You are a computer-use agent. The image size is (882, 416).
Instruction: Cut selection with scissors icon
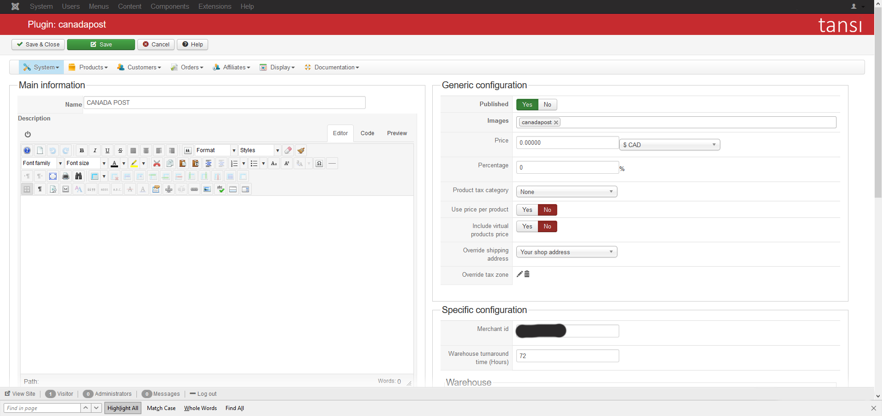(x=157, y=163)
